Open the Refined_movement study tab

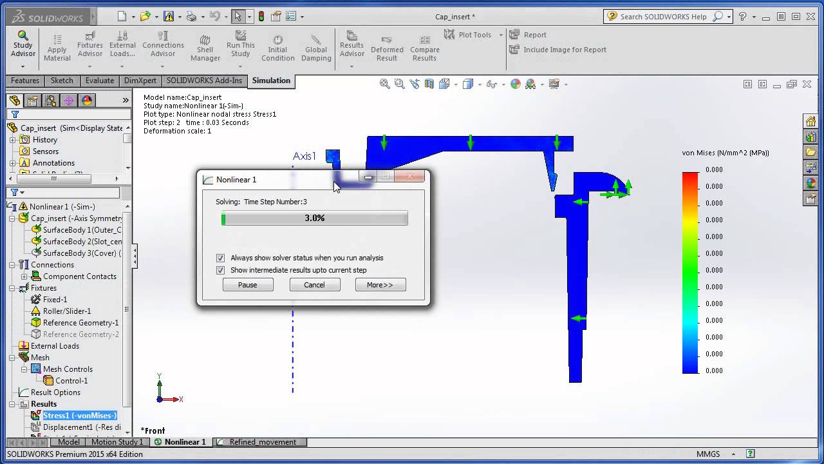[x=263, y=442]
